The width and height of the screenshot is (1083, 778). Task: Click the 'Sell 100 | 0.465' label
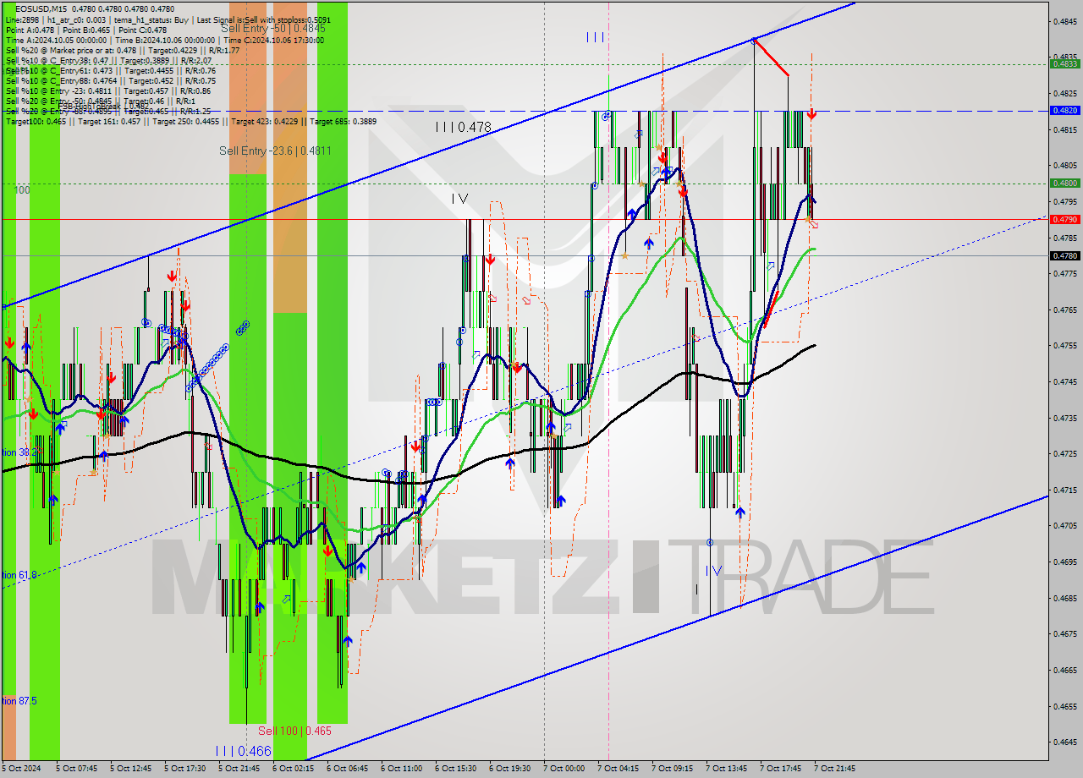pos(294,731)
